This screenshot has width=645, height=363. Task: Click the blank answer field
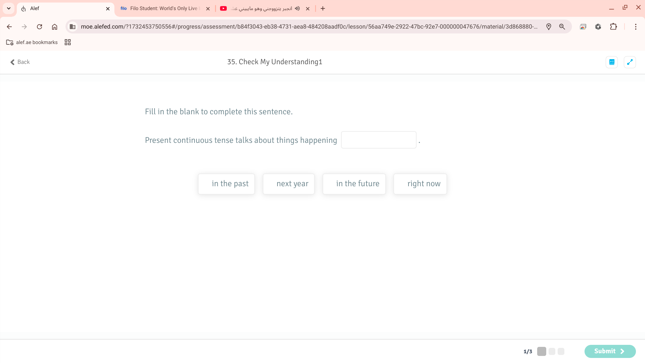click(379, 140)
